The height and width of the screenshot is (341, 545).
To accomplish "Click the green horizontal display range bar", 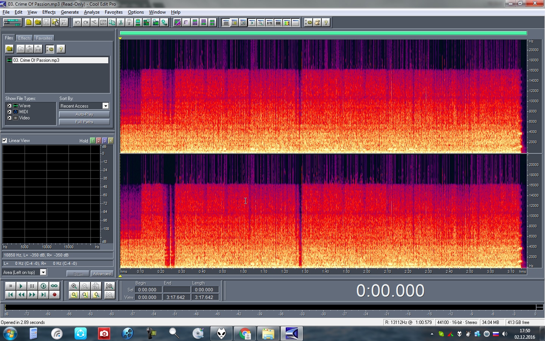I will pos(323,33).
